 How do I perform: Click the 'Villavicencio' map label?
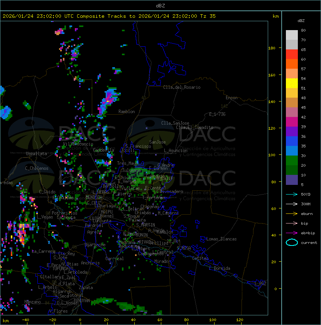78,144
